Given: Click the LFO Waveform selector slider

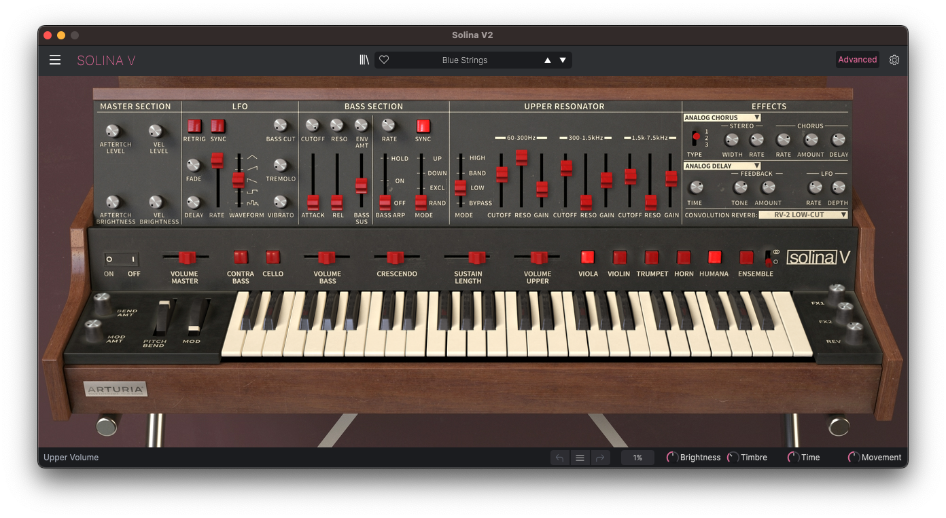Looking at the screenshot, I should pyautogui.click(x=239, y=180).
